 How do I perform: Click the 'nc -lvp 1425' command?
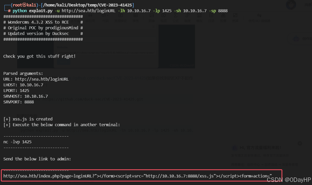[x=17, y=142]
